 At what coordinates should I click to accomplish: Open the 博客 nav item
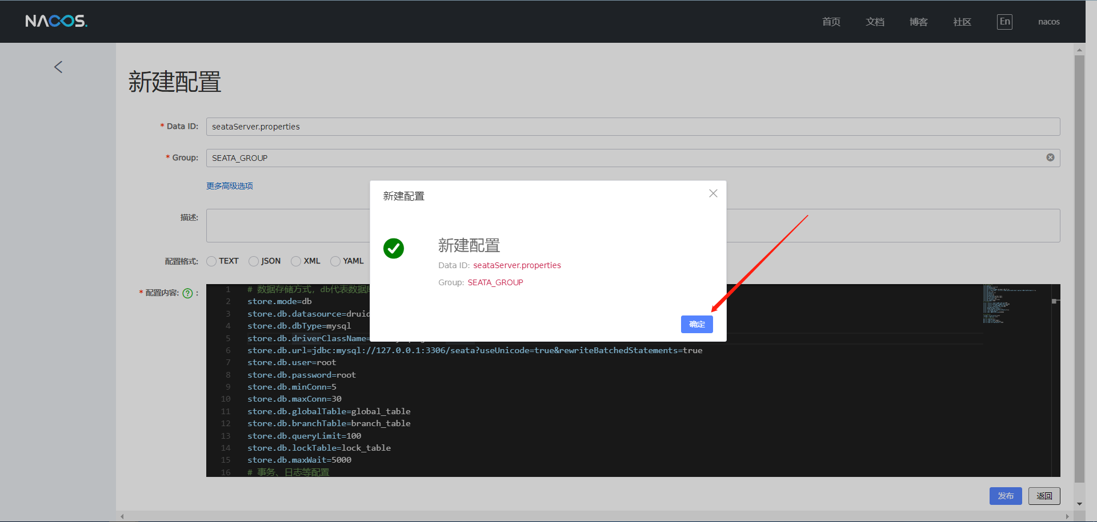919,22
